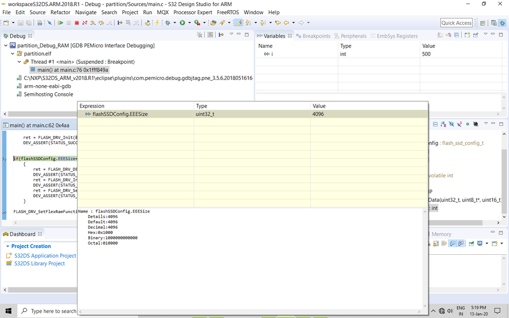The image size is (509, 318).
Task: Click the Resume debug toolbar icon
Action: [60, 23]
